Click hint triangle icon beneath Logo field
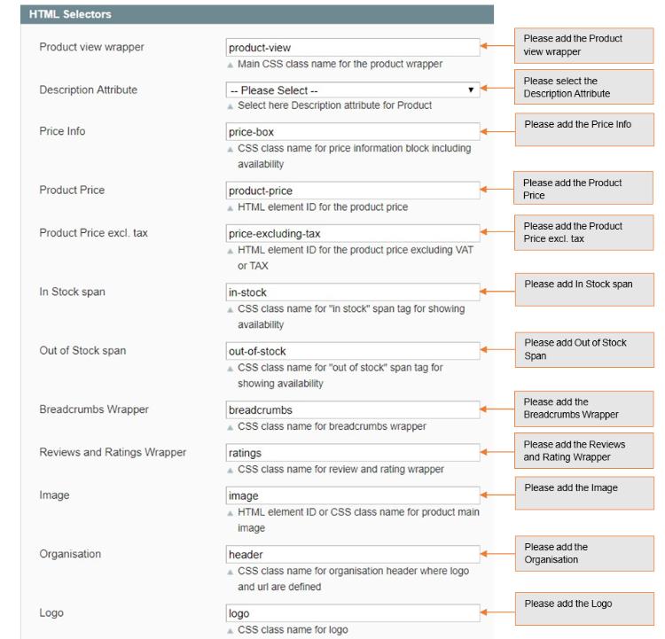665x639 pixels. [x=231, y=631]
